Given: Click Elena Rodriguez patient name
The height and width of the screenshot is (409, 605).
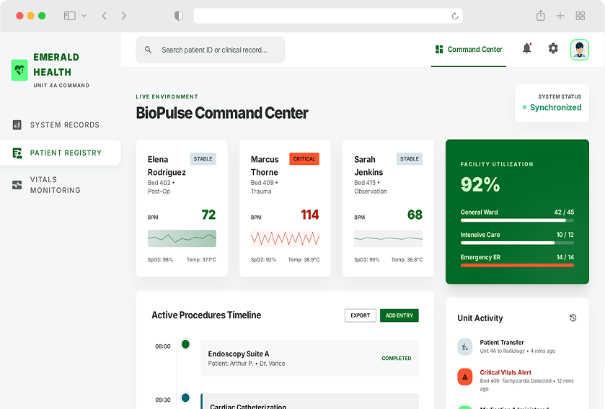Looking at the screenshot, I should (x=167, y=166).
